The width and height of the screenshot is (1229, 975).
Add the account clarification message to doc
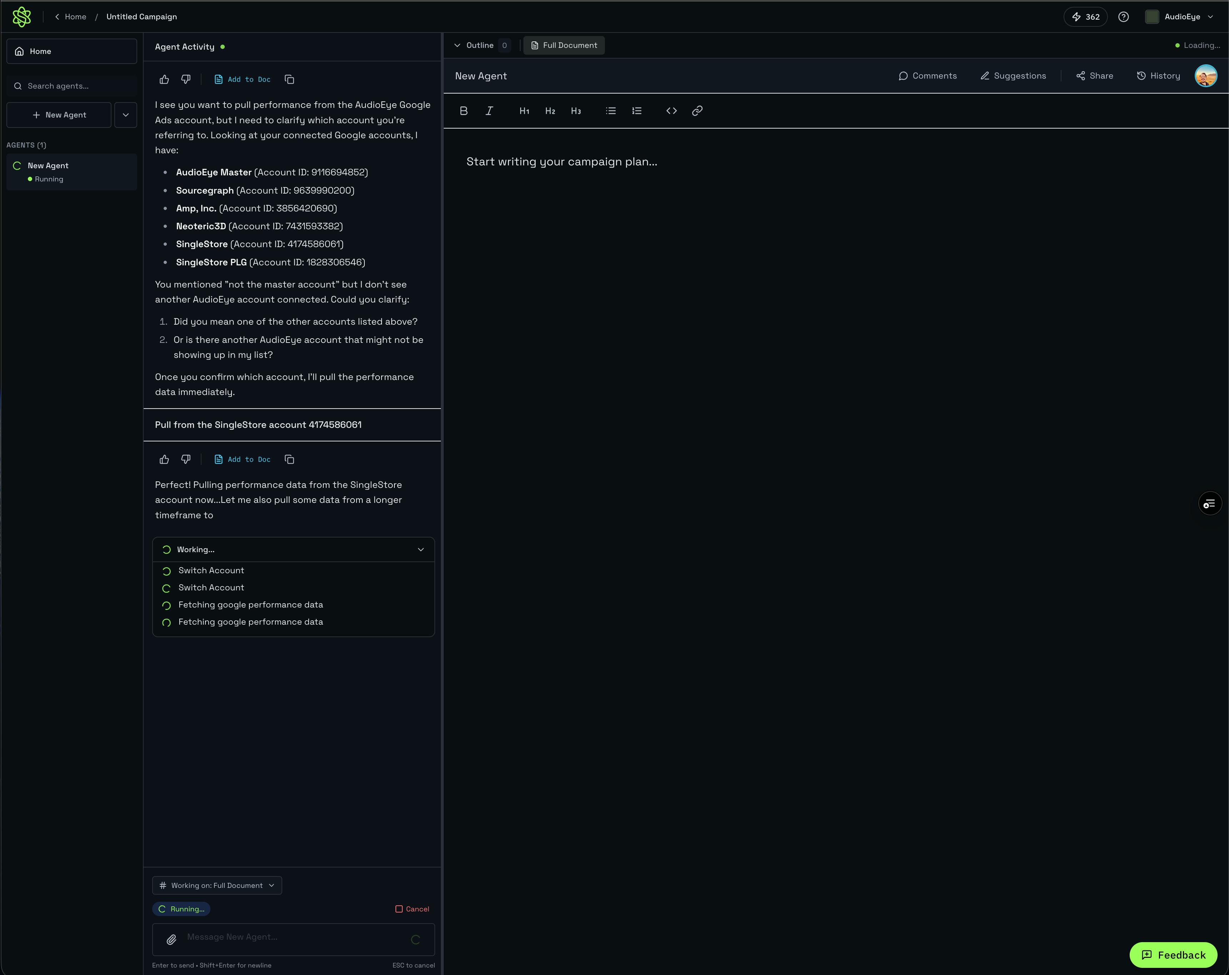(x=242, y=79)
